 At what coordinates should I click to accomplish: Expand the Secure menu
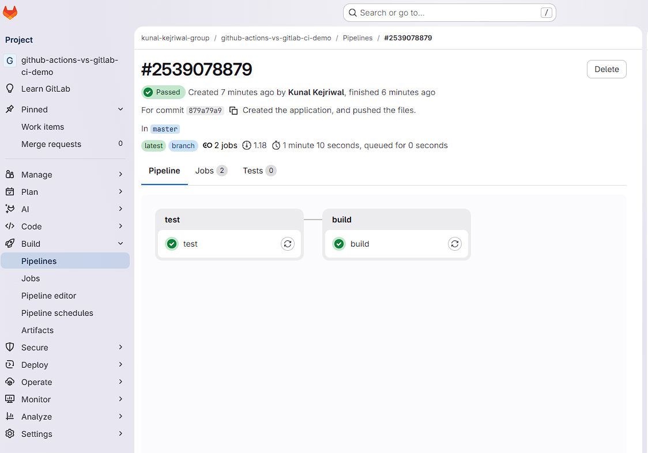pos(120,347)
